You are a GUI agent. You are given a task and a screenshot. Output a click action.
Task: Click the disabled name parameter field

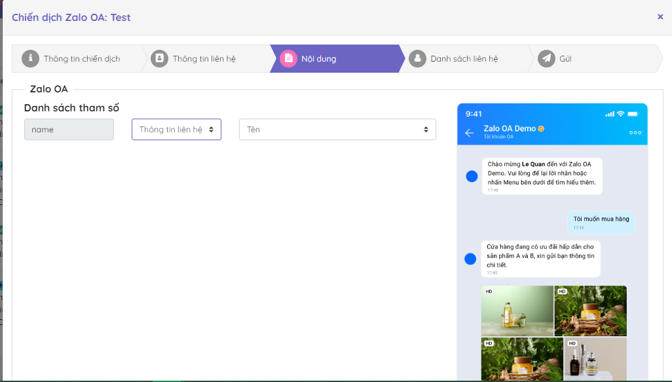pyautogui.click(x=69, y=130)
